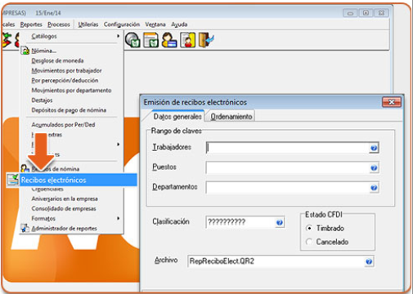Open the Reportes menu

(31, 24)
